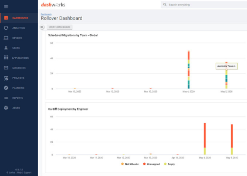
Task: Click the Cardiff Deployment by Engineer title
Action: [68, 109]
